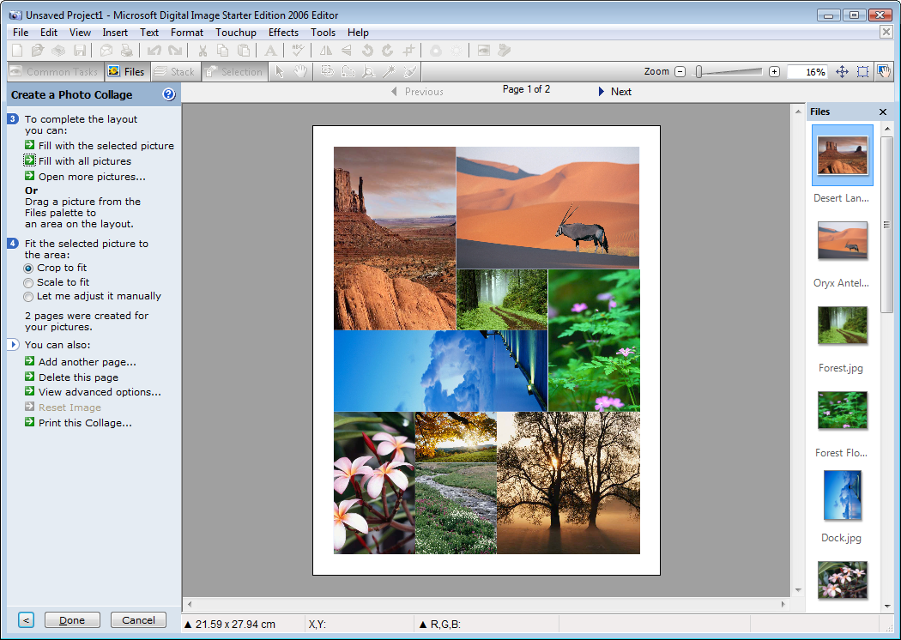Open the Format menu
The width and height of the screenshot is (901, 640).
tap(187, 33)
